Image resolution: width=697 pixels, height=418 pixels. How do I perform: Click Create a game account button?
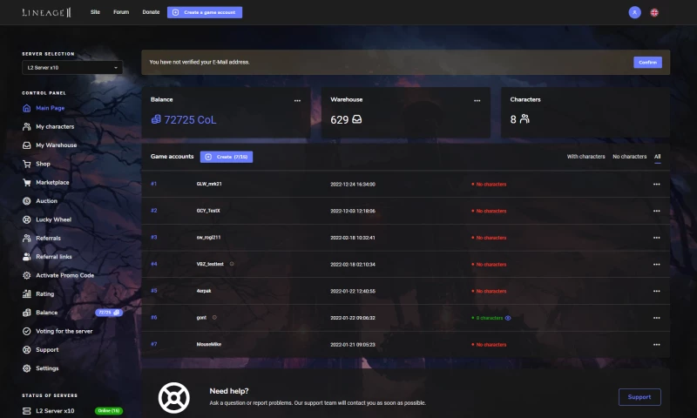[x=205, y=12]
